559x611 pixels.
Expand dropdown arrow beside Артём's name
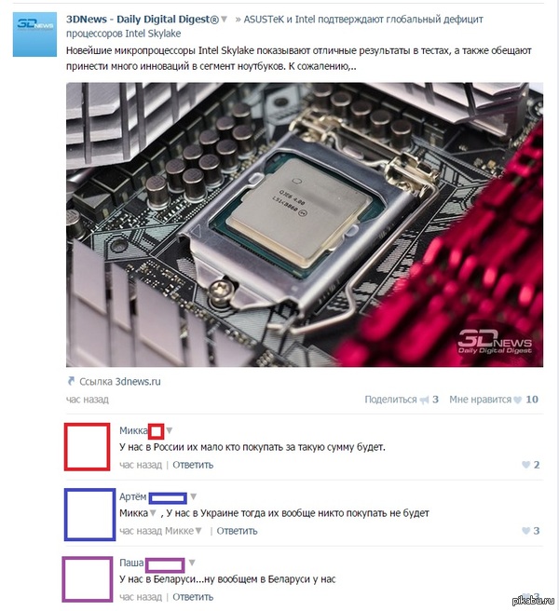point(194,496)
